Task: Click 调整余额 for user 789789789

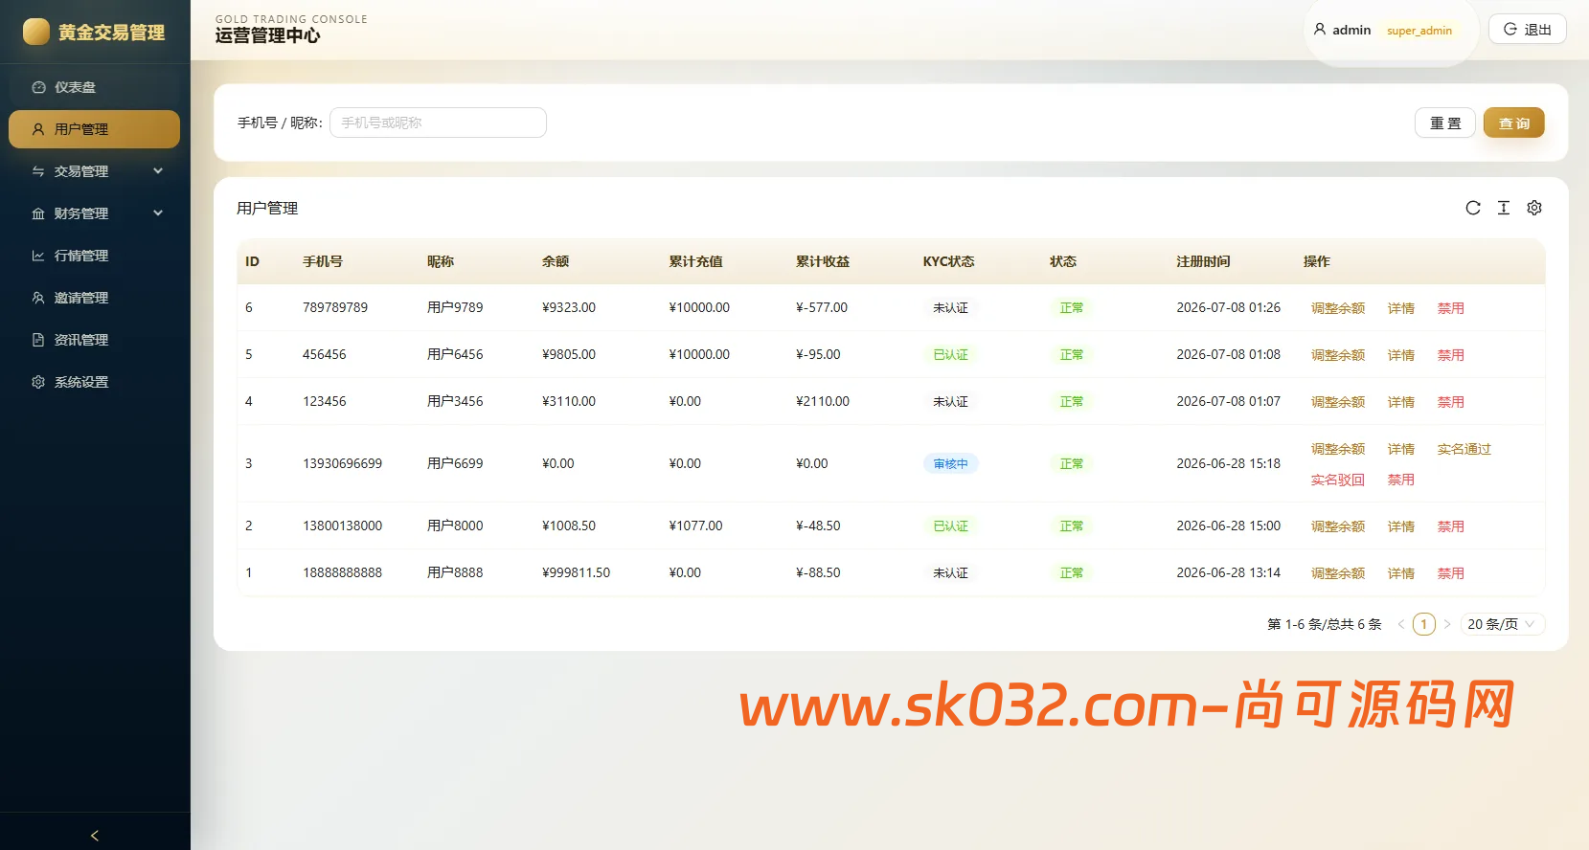Action: point(1337,308)
